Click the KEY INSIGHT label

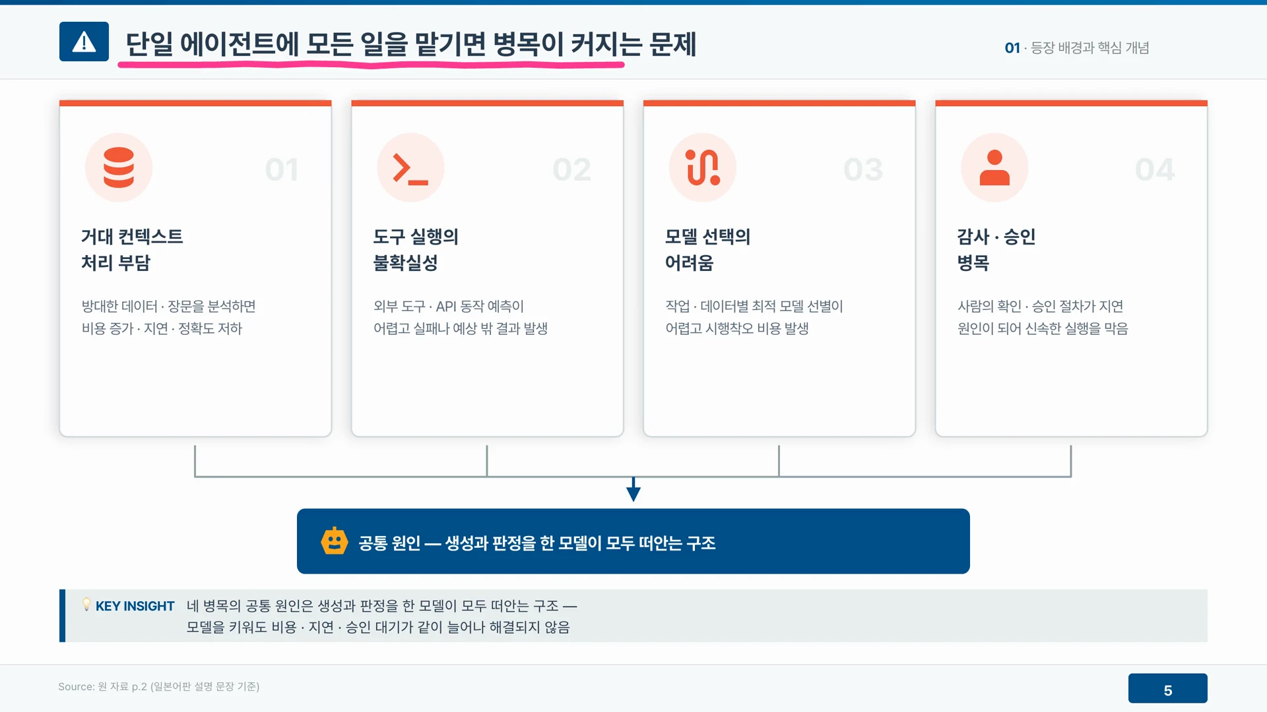[x=135, y=606]
